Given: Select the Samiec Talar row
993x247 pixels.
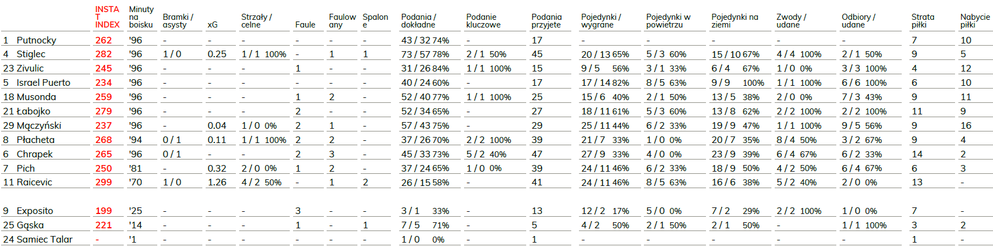Looking at the screenshot, I should [x=496, y=239].
